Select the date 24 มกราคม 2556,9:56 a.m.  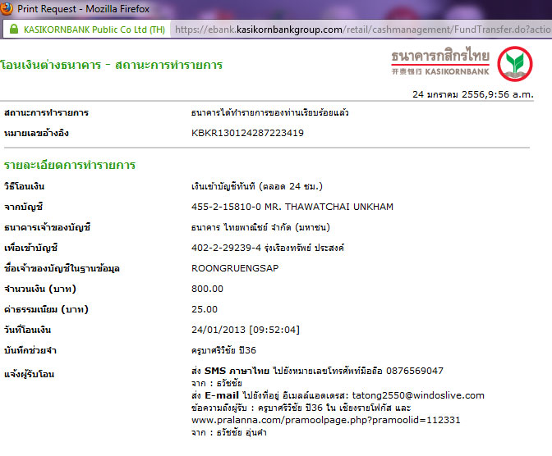coord(473,94)
